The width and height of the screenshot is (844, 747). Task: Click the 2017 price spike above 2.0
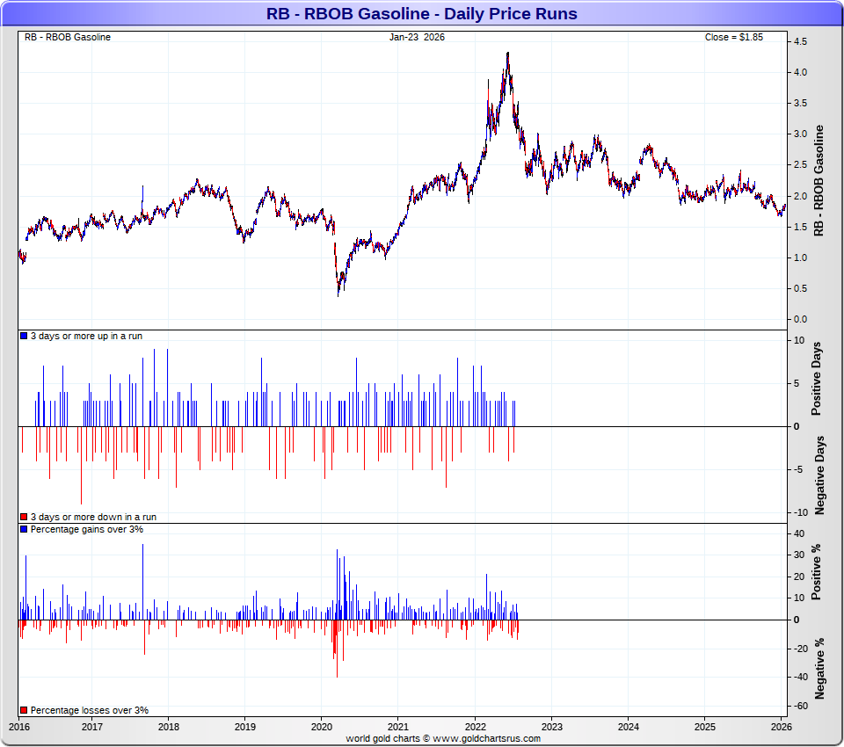coord(142,188)
